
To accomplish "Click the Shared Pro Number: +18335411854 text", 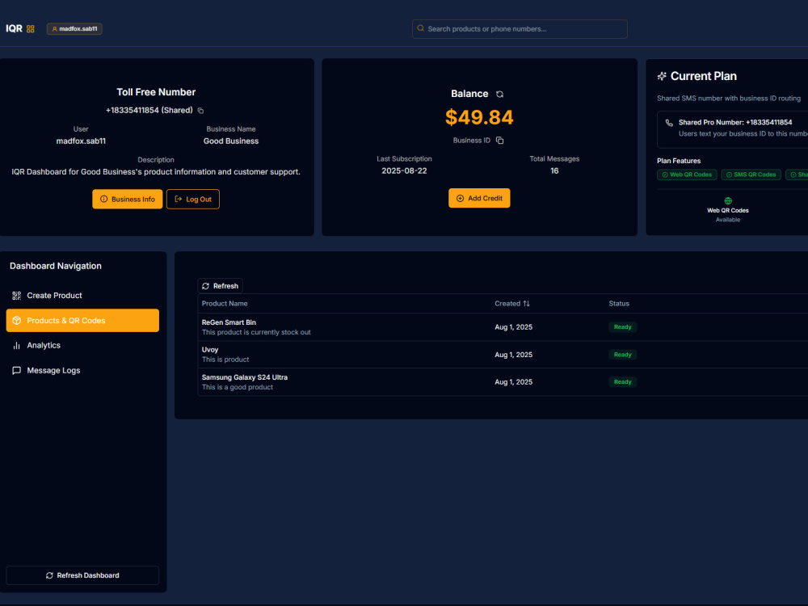I will [x=735, y=123].
